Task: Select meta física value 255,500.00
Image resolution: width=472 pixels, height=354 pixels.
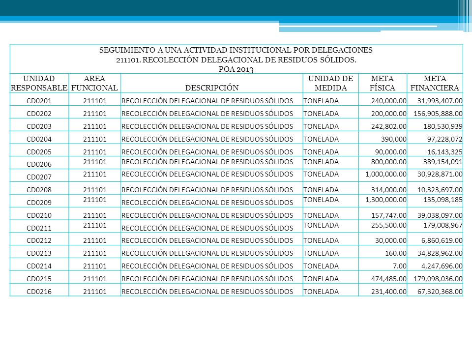Action: [388, 226]
